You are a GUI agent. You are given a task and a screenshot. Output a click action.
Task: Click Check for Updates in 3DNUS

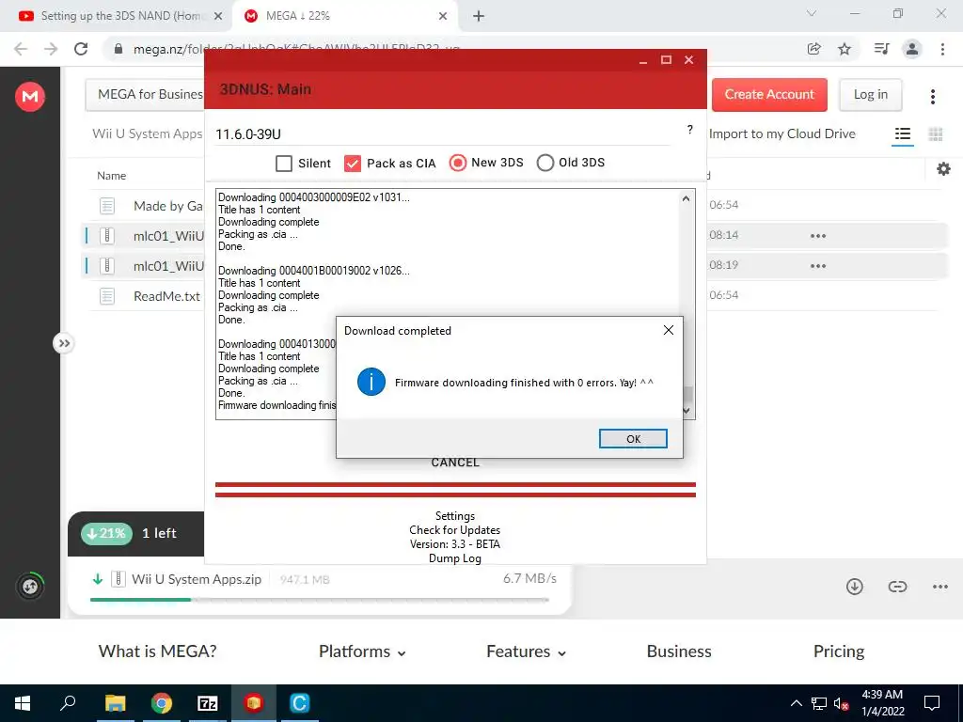point(455,530)
